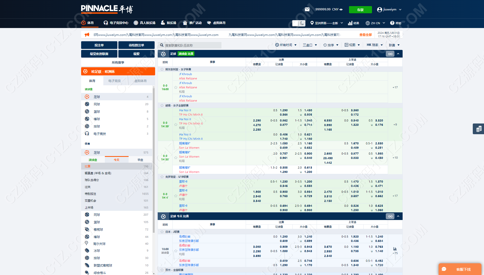Screen dimensions: 484x275
Task: Open the ZH CN language selector
Action: click(375, 23)
